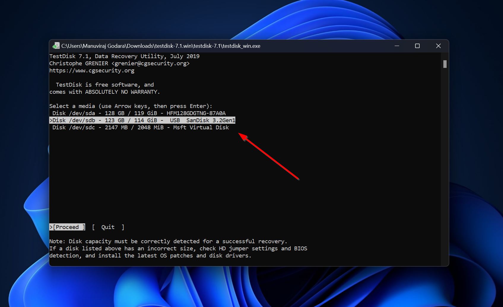Click the 'ABSOLUTELY NO WARRANTY' line
The height and width of the screenshot is (307, 503).
pyautogui.click(x=105, y=92)
